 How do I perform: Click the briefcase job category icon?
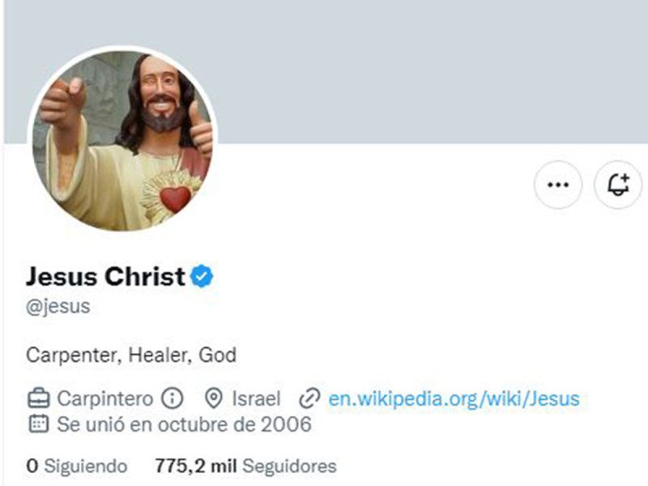[x=37, y=399]
